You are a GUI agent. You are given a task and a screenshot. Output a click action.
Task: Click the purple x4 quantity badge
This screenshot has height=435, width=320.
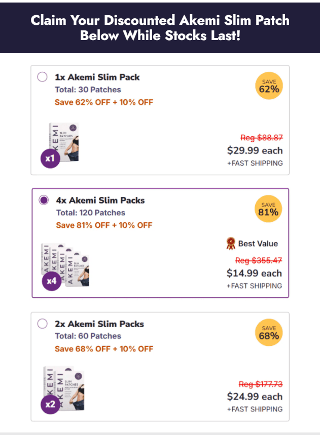[51, 281]
